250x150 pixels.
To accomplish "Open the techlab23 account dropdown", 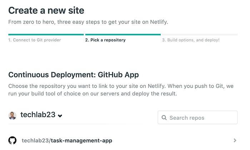I will point(41,115).
